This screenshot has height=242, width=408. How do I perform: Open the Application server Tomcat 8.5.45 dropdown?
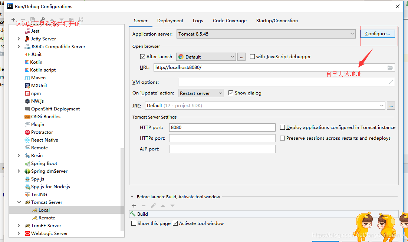click(x=266, y=34)
